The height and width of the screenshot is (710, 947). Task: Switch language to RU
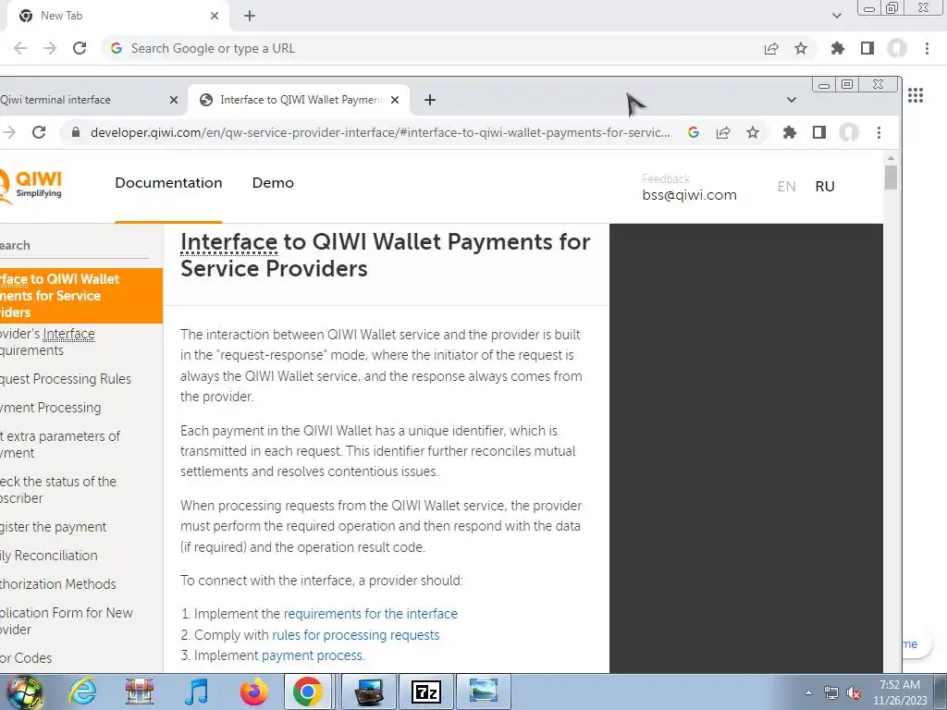[825, 187]
